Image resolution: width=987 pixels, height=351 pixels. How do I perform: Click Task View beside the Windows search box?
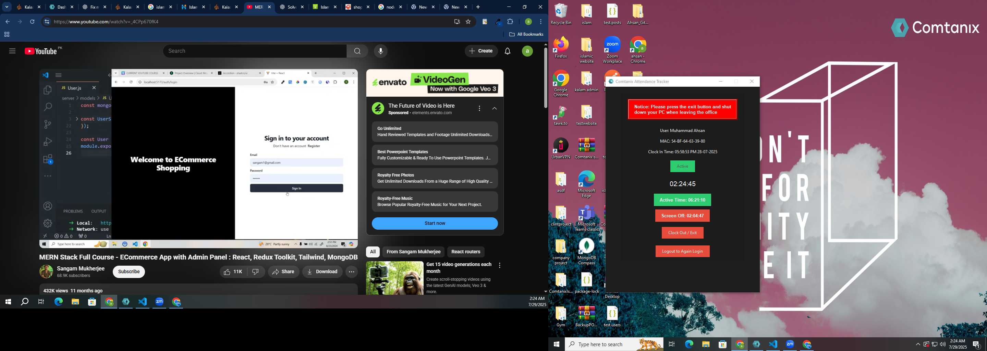point(672,344)
